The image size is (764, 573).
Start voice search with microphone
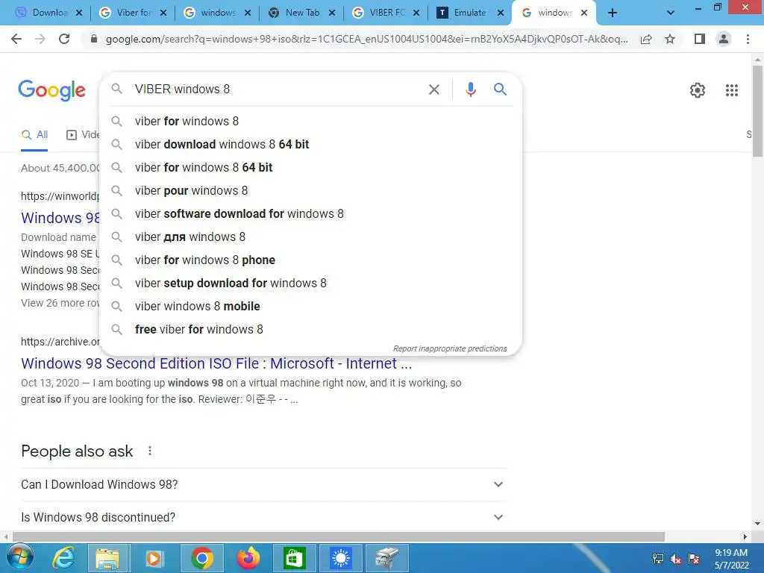(x=470, y=90)
